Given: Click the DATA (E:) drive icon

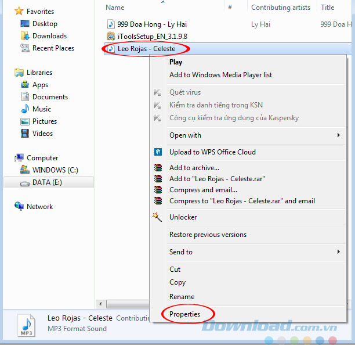Looking at the screenshot, I should (25, 183).
